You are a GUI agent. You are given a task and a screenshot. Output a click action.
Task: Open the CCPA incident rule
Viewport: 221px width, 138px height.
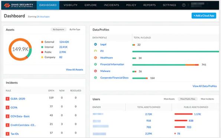pyautogui.click(x=14, y=107)
